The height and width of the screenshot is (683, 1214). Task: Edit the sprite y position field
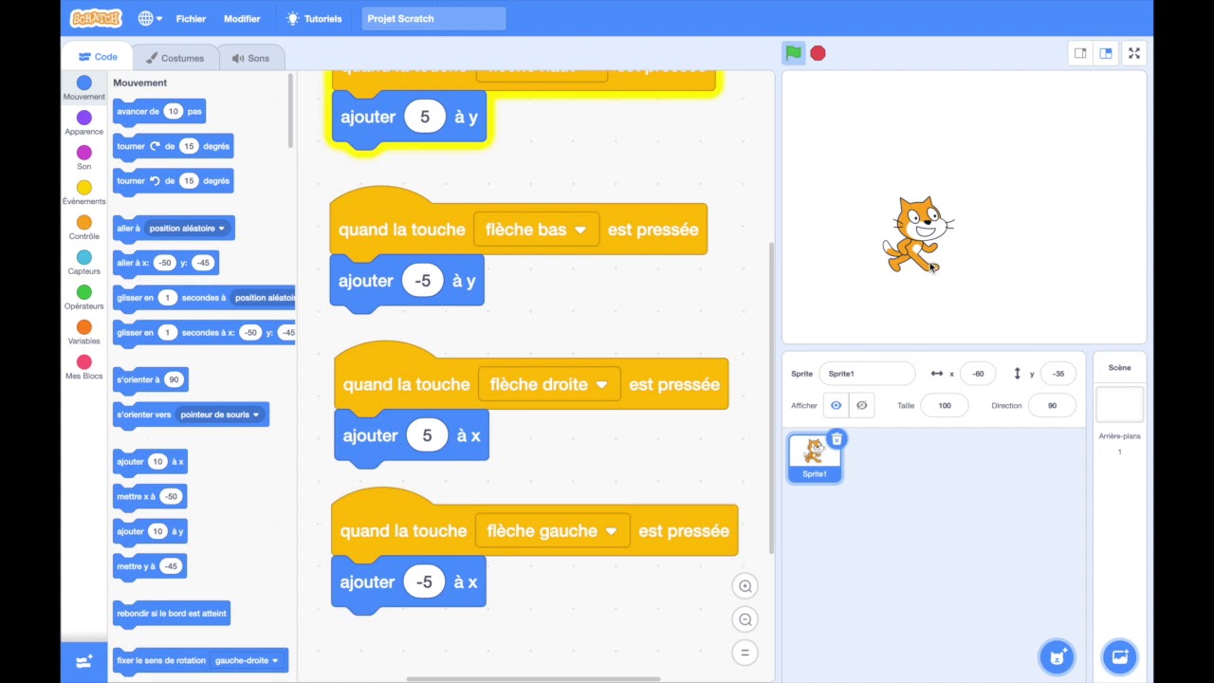coord(1058,374)
